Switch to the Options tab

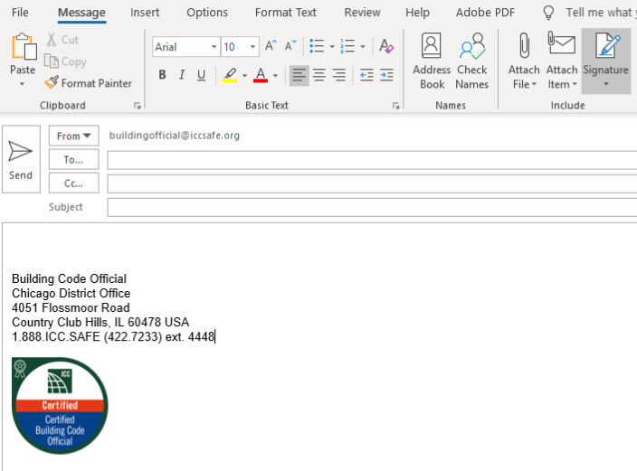(207, 13)
